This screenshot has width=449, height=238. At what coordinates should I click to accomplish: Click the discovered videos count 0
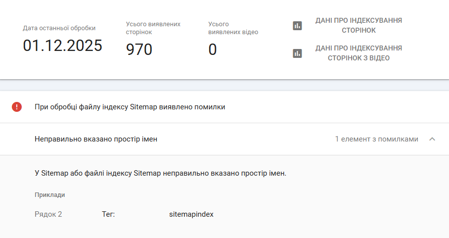pyautogui.click(x=213, y=49)
